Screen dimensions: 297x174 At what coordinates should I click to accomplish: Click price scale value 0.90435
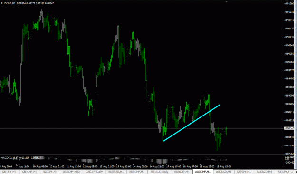point(289,37)
